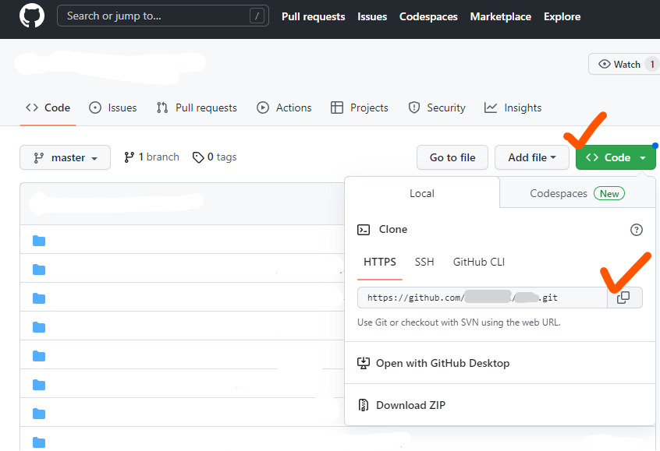
Task: Click the Issues tab circle icon
Action: [95, 107]
